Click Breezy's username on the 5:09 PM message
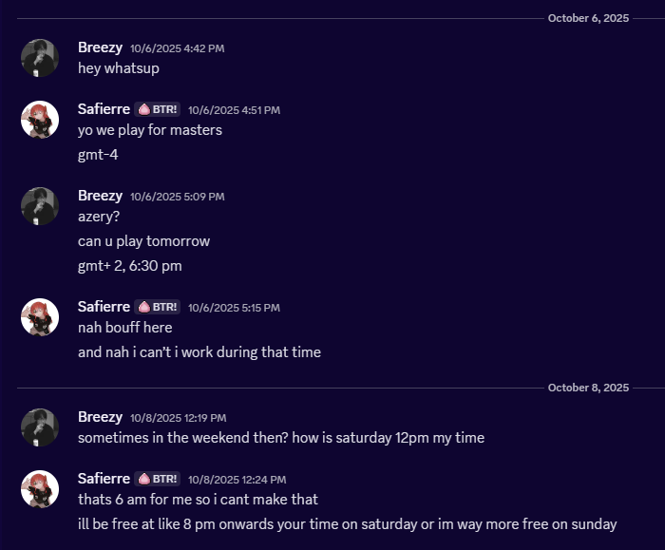The image size is (665, 550). coord(100,196)
